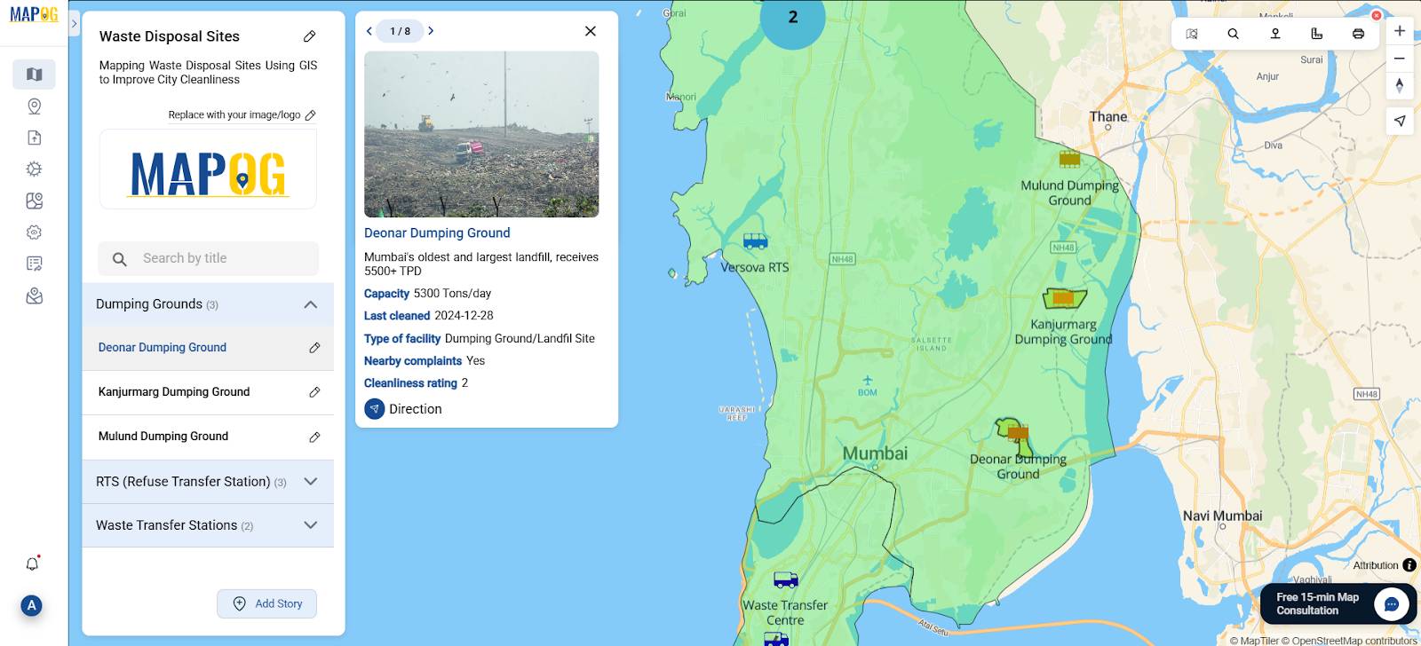
Task: Click the '1 / 8' slide counter
Action: [401, 31]
